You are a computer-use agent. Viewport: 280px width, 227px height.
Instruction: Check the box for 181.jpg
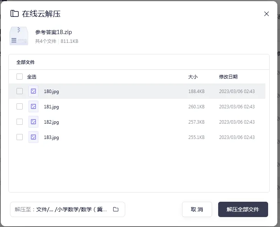20,106
